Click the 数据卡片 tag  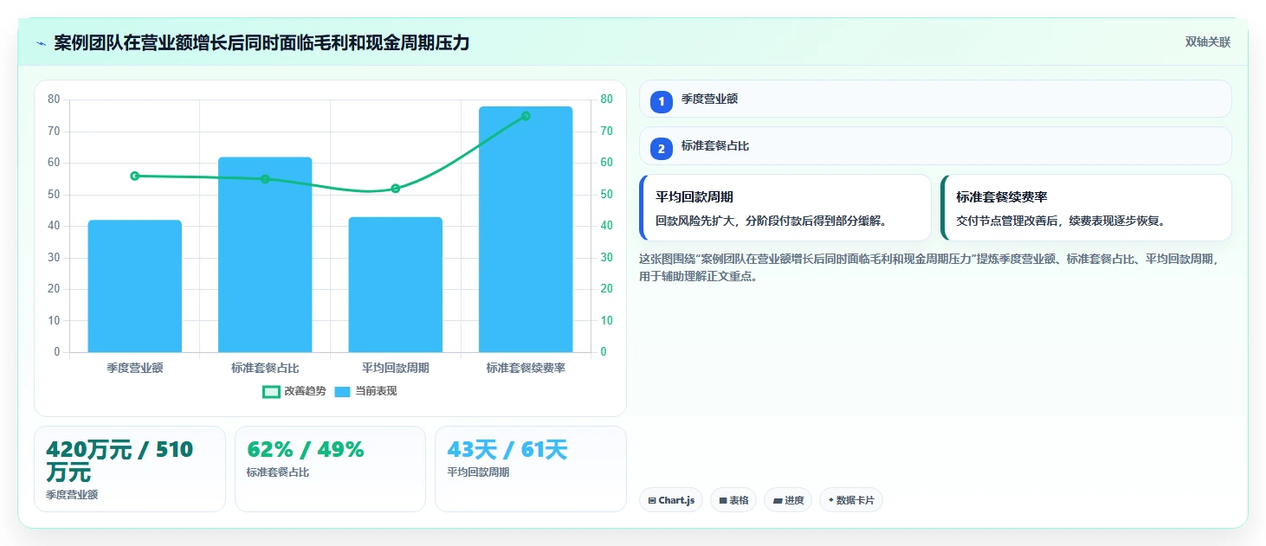pos(851,500)
